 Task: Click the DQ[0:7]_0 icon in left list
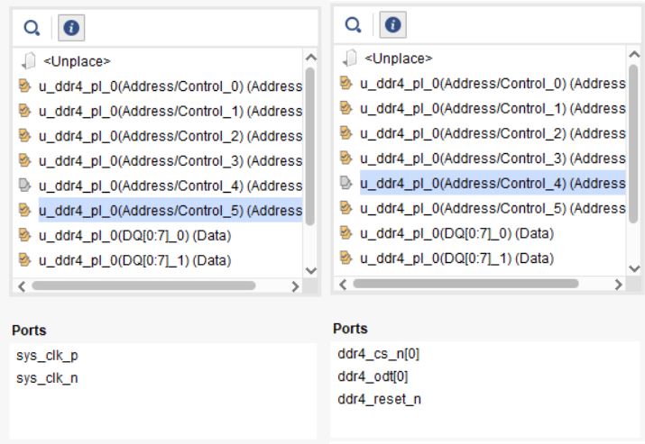26,236
